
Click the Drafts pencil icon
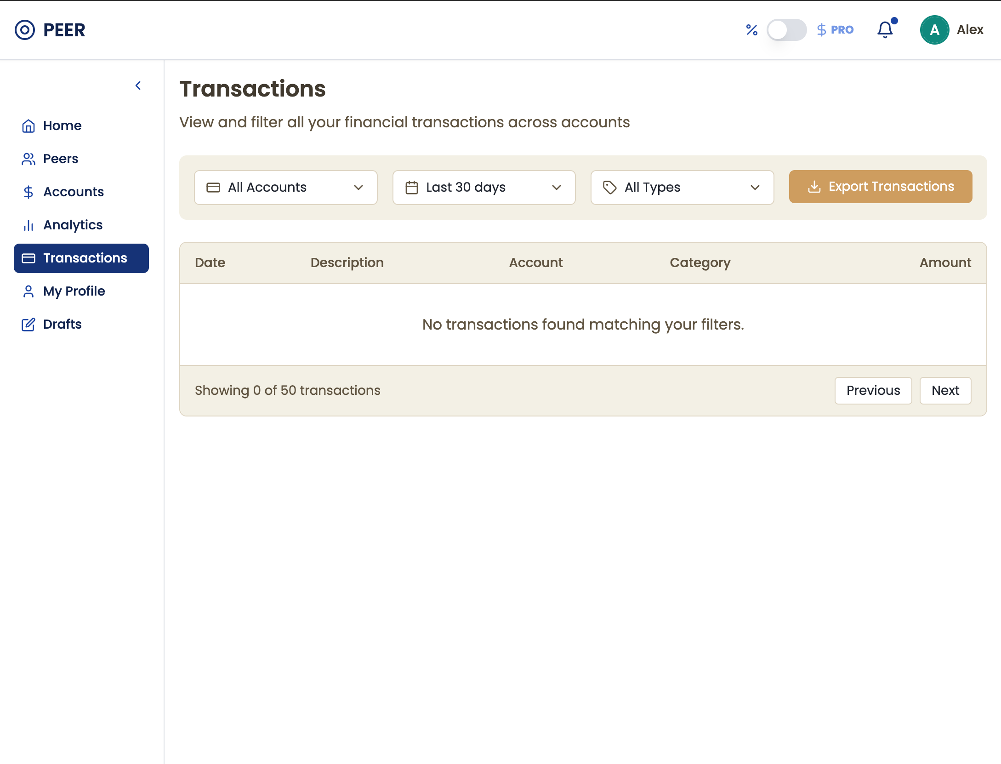tap(28, 325)
